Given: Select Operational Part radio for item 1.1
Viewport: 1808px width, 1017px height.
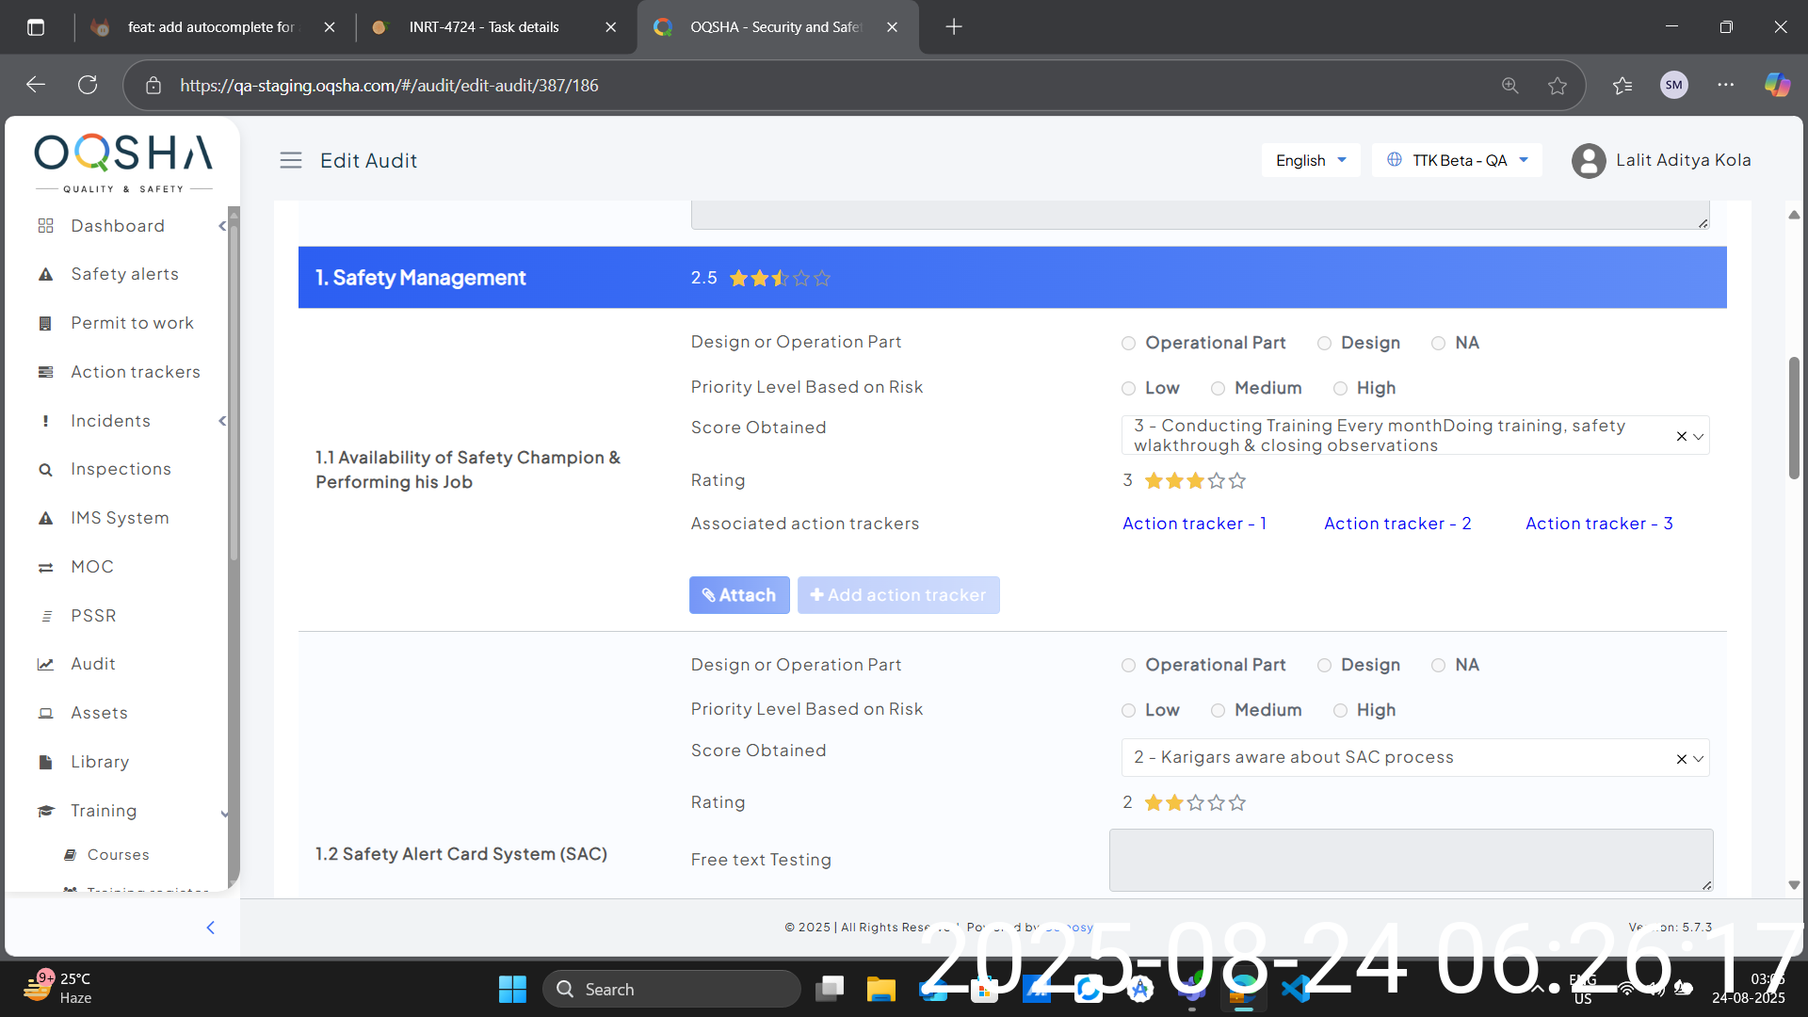Looking at the screenshot, I should pos(1128,344).
